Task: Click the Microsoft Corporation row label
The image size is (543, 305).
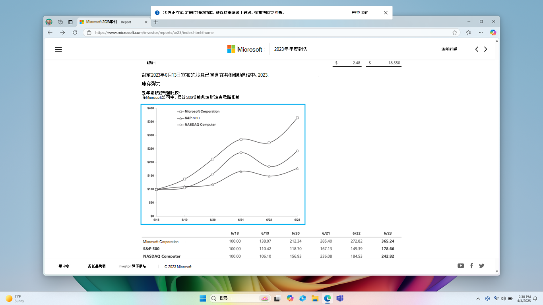Action: [161, 241]
